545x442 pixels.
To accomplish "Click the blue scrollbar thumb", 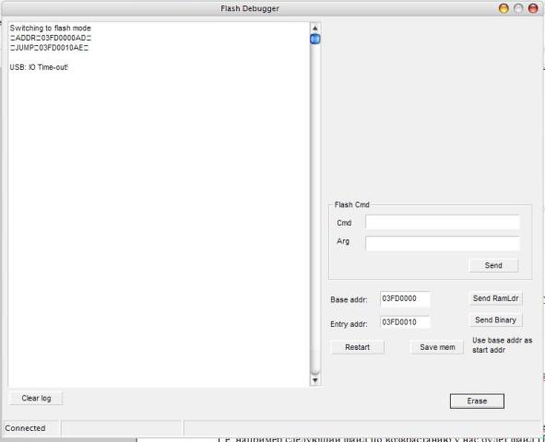I will (x=314, y=39).
